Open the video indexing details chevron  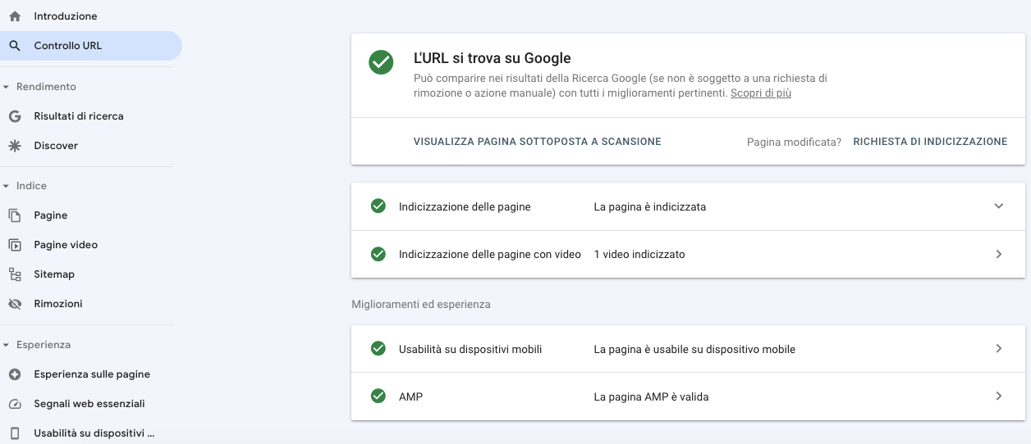click(998, 254)
